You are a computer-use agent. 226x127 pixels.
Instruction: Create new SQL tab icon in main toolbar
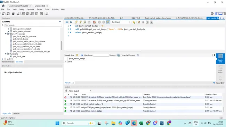[4, 14]
